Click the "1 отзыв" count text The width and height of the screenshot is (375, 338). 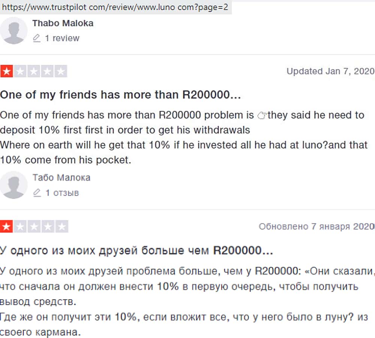pyautogui.click(x=62, y=193)
